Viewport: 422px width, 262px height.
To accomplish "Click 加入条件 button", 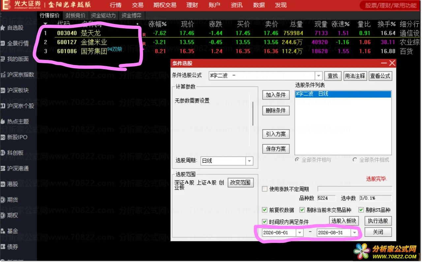I will [276, 95].
